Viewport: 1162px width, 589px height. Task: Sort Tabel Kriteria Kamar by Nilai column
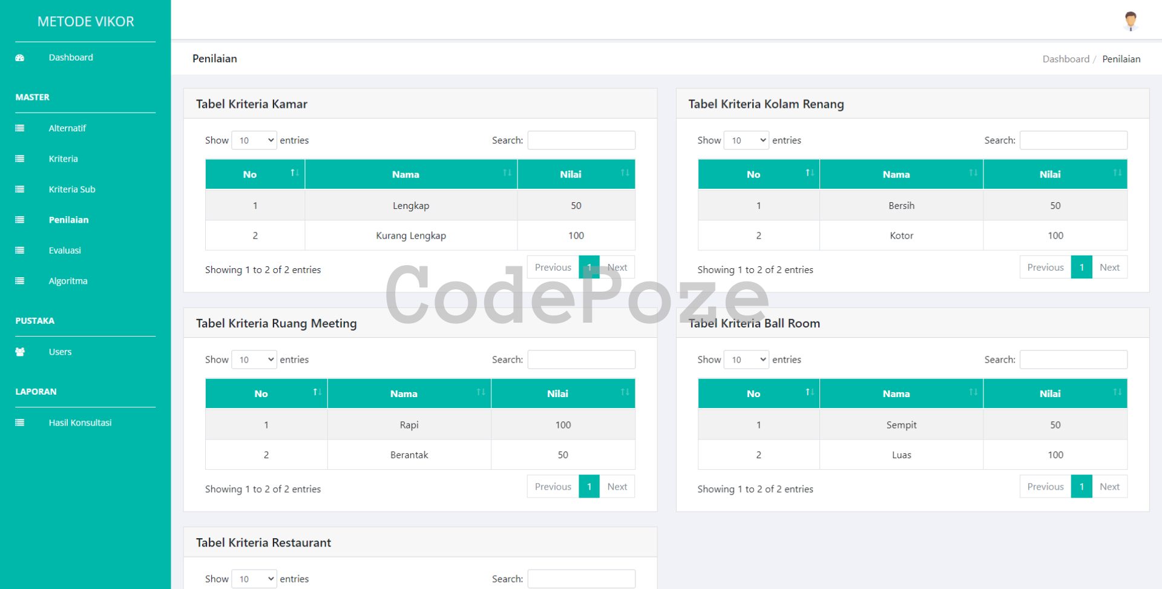tap(576, 174)
